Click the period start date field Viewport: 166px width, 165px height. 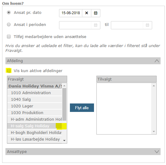(75, 25)
